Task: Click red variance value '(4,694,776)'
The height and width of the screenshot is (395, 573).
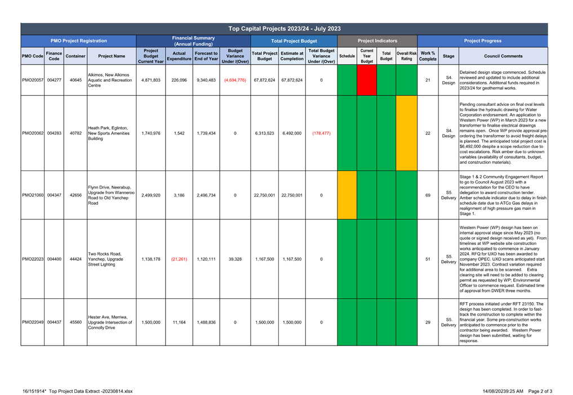Action: pos(235,80)
